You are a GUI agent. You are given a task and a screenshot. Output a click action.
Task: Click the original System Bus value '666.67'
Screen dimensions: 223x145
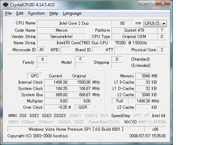point(79,95)
